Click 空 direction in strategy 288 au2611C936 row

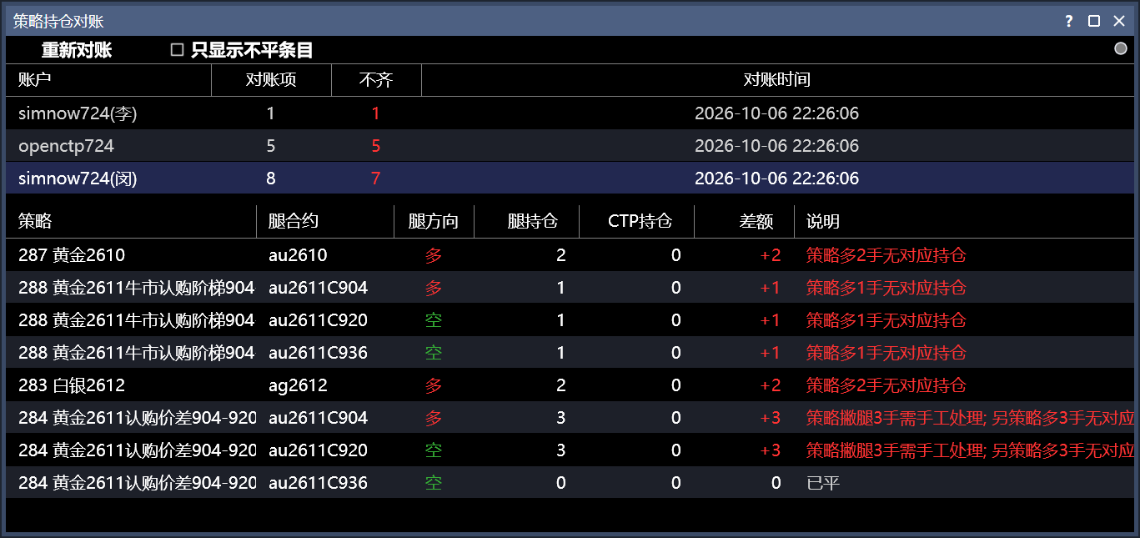[434, 353]
